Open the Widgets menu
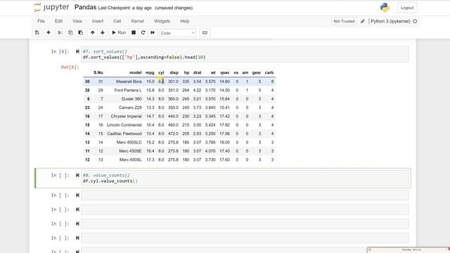The width and height of the screenshot is (450, 253). tap(162, 21)
